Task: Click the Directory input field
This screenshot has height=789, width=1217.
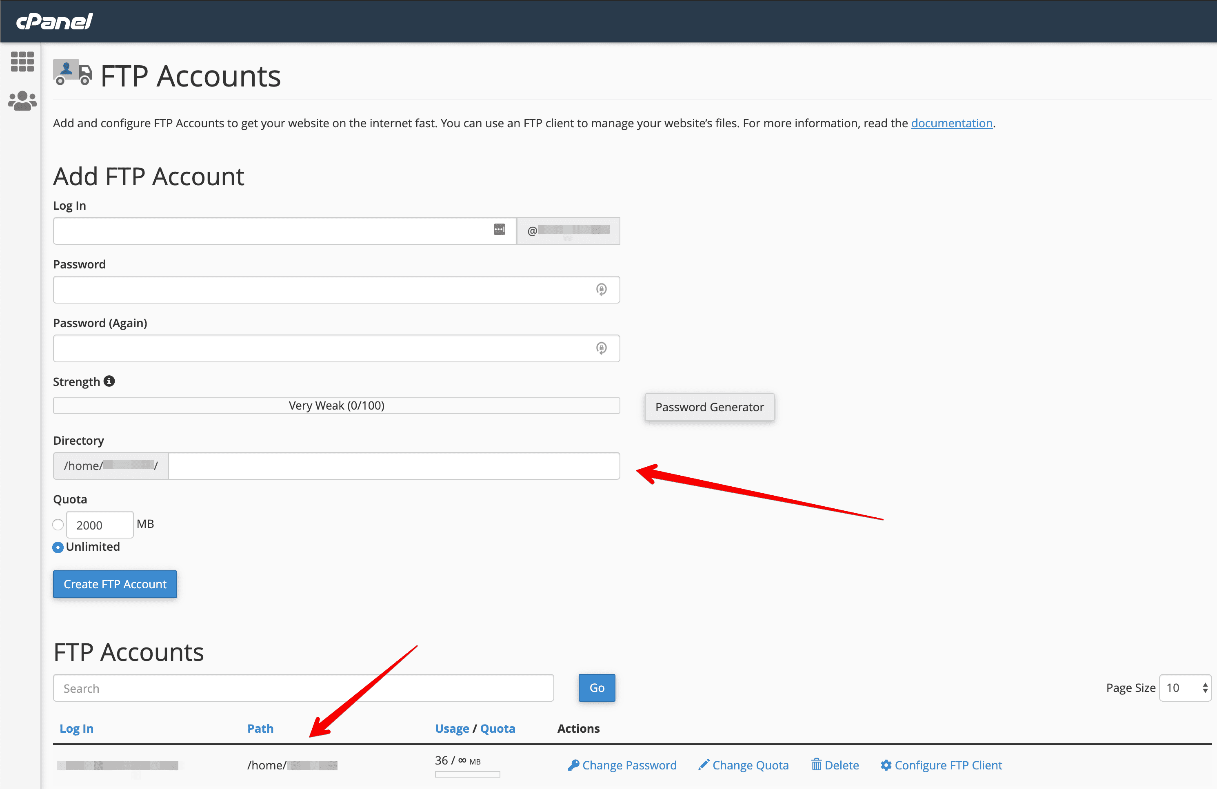Action: point(394,466)
